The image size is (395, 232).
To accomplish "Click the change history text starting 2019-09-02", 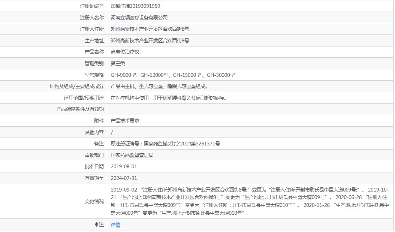I will click(250, 201).
